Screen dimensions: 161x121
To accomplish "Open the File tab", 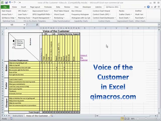I will coord(5,7).
